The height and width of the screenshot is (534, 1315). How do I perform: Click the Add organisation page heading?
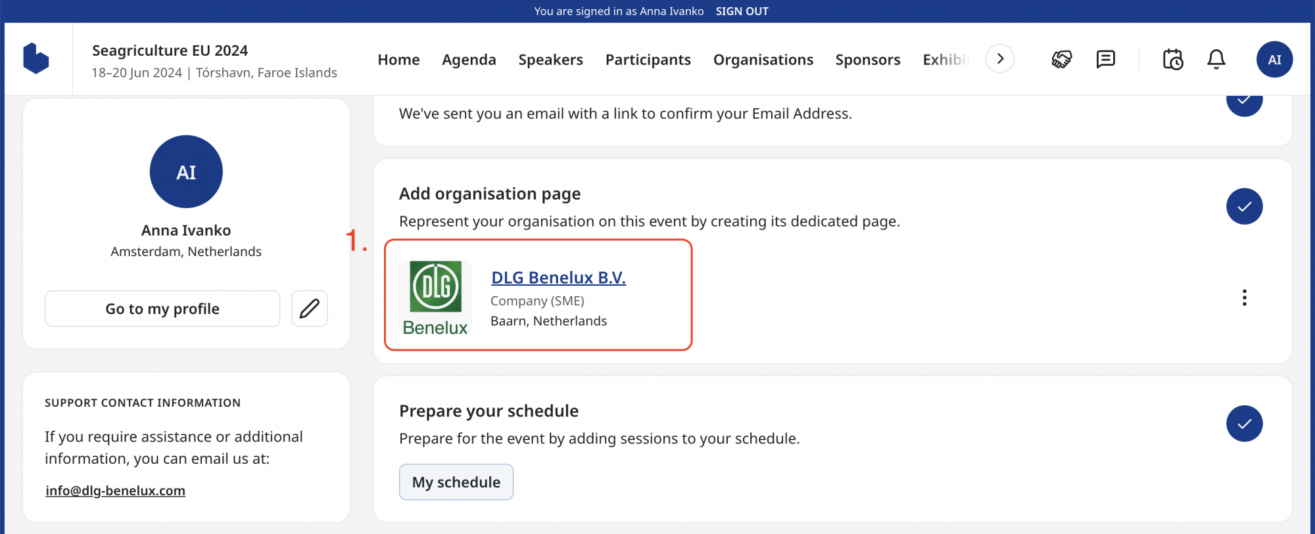click(490, 194)
